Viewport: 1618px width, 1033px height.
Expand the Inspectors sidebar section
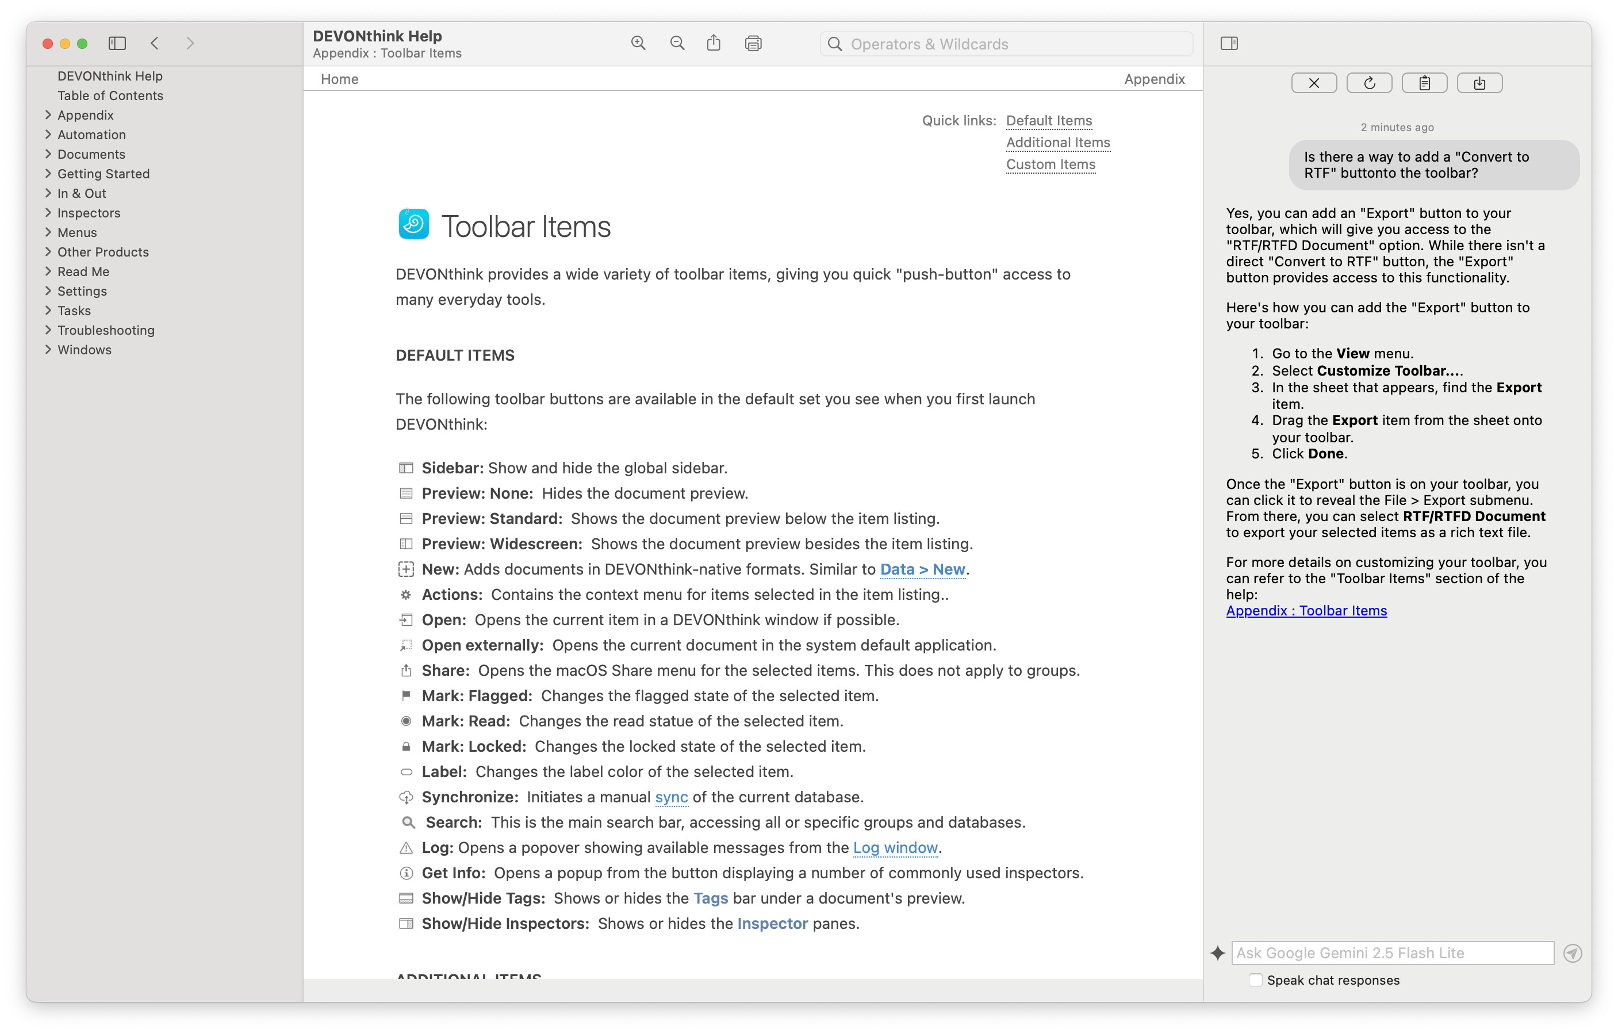click(48, 213)
